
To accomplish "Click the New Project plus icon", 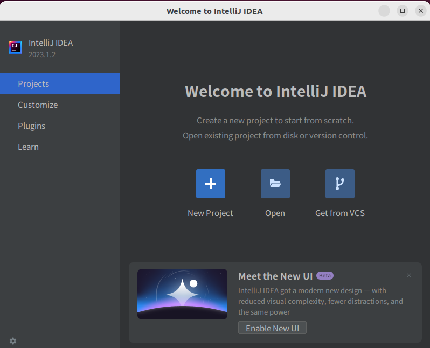I will (210, 184).
